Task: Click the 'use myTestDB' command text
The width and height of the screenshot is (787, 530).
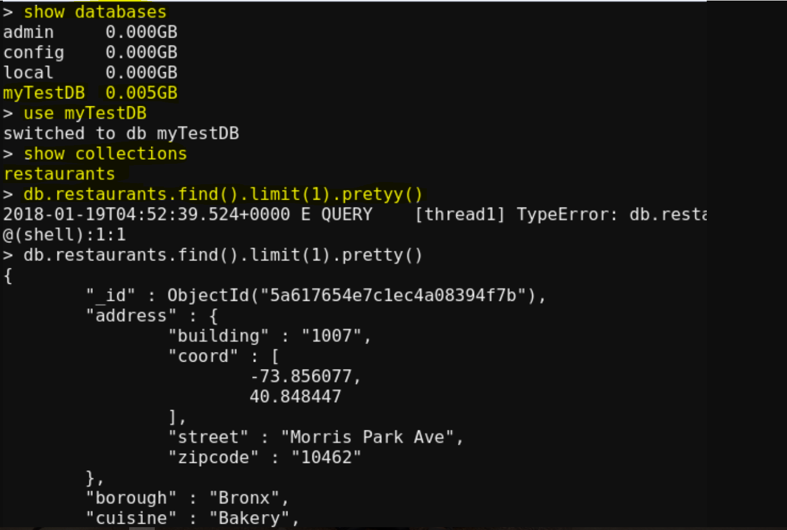Action: 85,113
